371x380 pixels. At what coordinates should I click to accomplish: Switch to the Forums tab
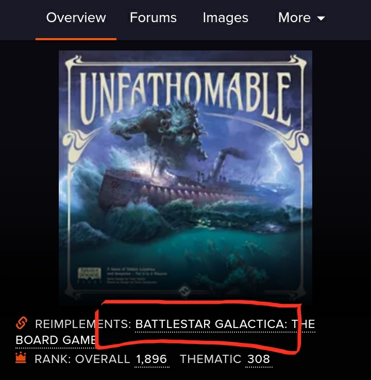(153, 18)
